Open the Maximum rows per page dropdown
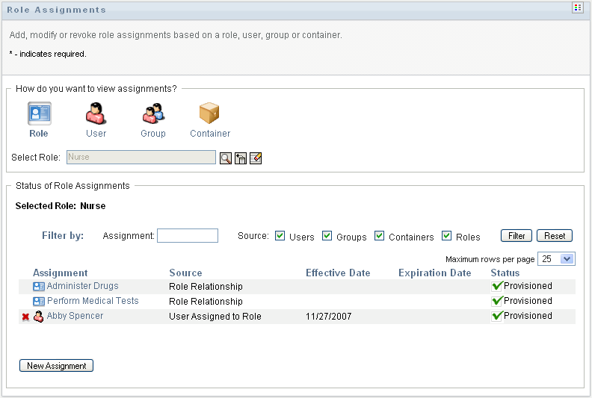Viewport: 592px width, 398px height. point(557,258)
